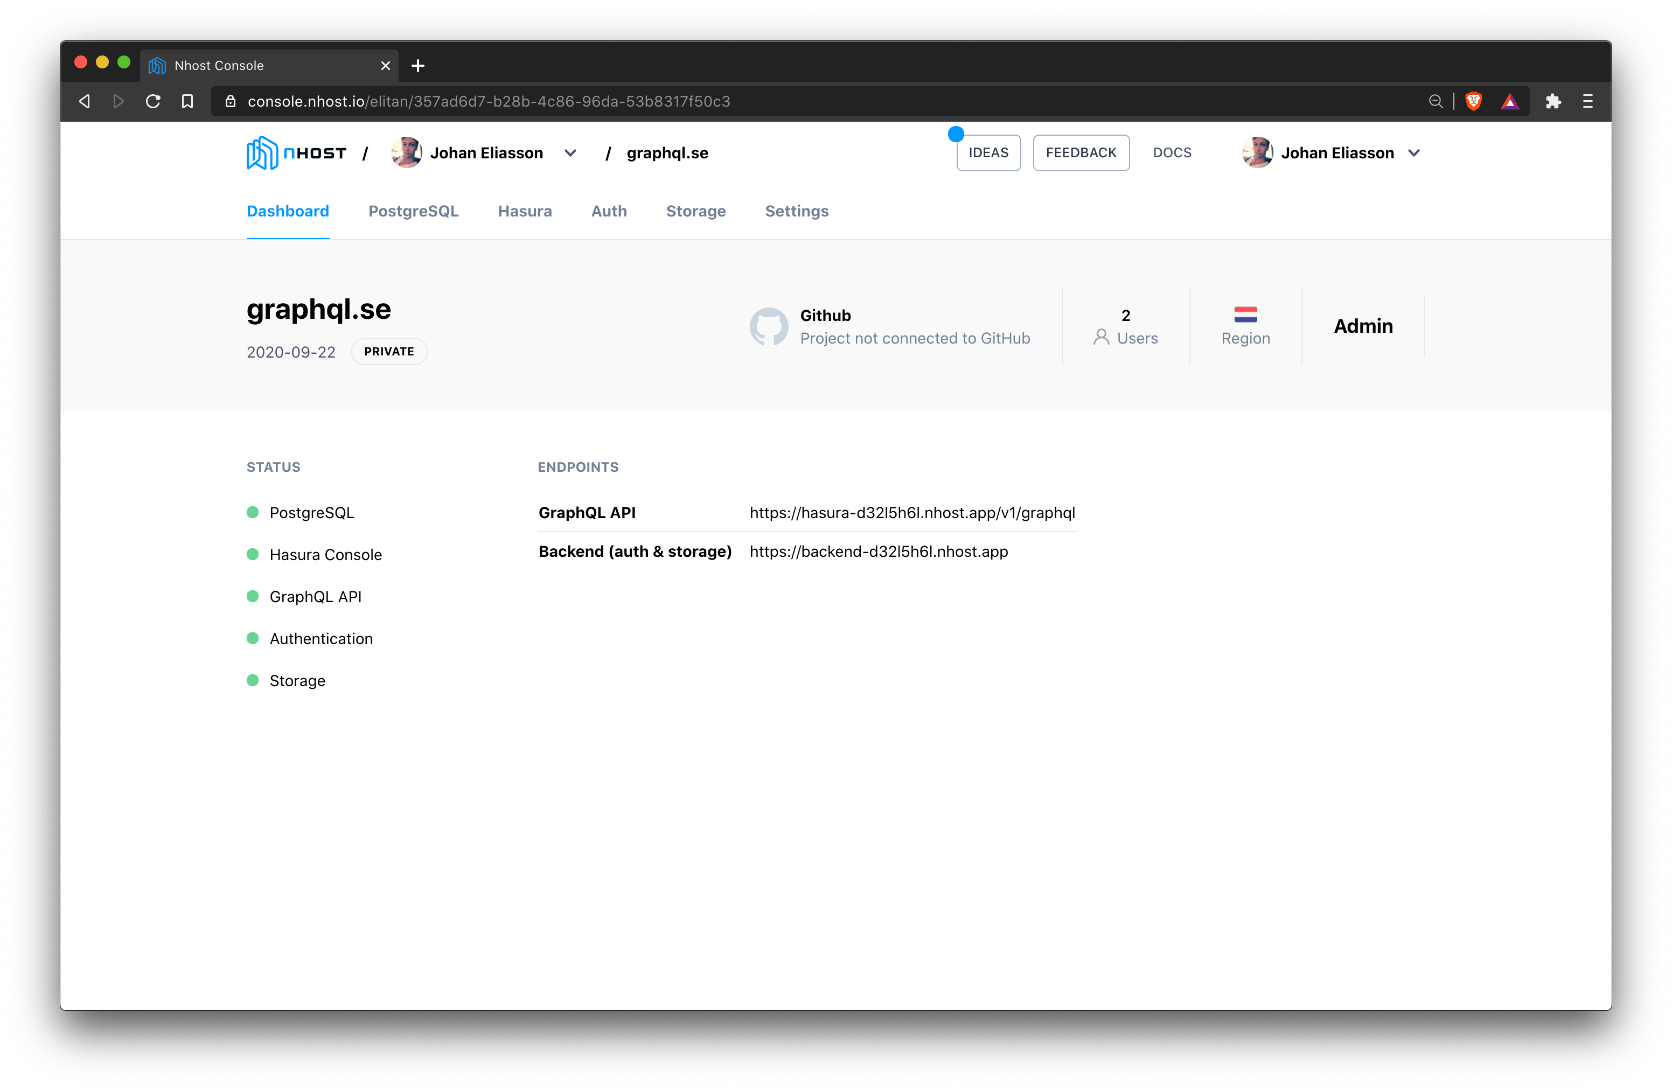The width and height of the screenshot is (1672, 1090).
Task: Open the Hasura tab
Action: coord(525,211)
